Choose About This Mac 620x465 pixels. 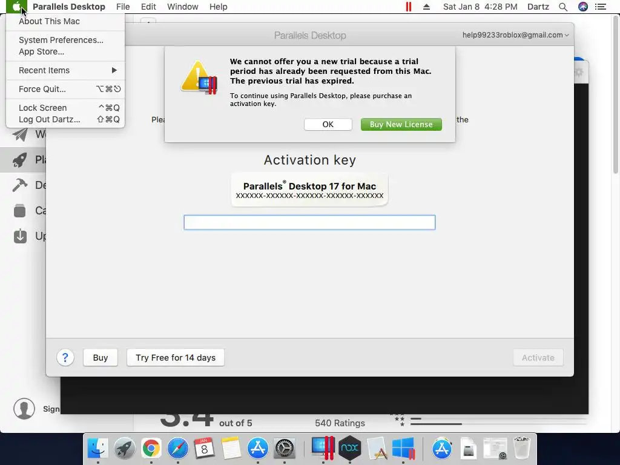click(65, 21)
